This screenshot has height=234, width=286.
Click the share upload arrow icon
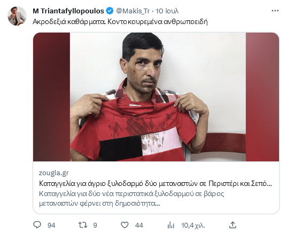click(x=233, y=225)
